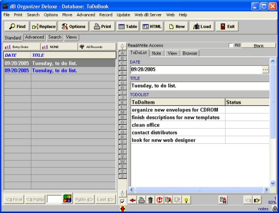
Task: Open the Entry Order sort selector
Action: tap(22, 47)
